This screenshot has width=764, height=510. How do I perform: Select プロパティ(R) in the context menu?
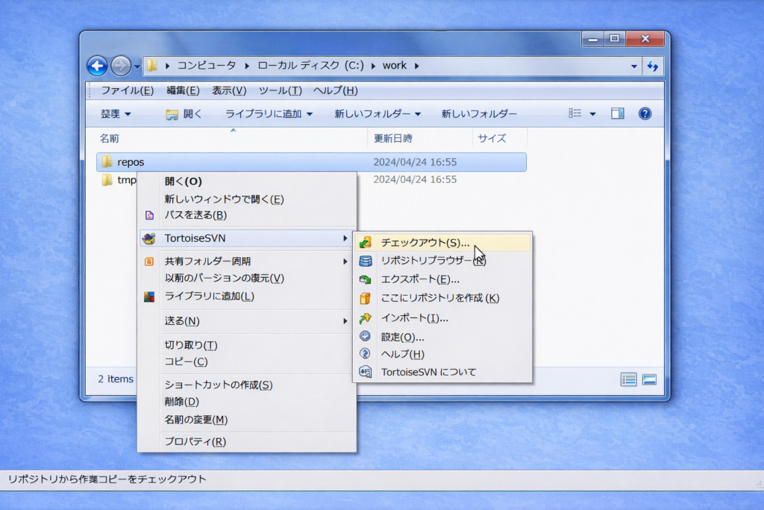195,442
